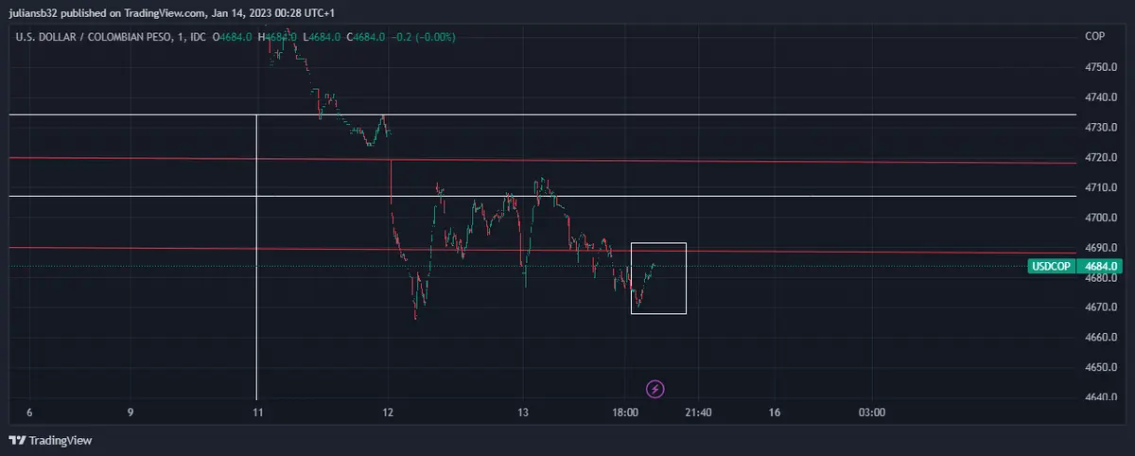Click the purple lightning bolt event icon
Viewport: 1135px width, 456px height.
[x=655, y=388]
